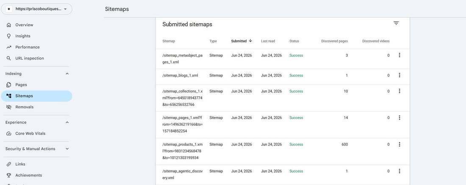Open more options for sitemap_pages_1.xml row
Viewport: 466px width, 185px height.
pos(399,118)
